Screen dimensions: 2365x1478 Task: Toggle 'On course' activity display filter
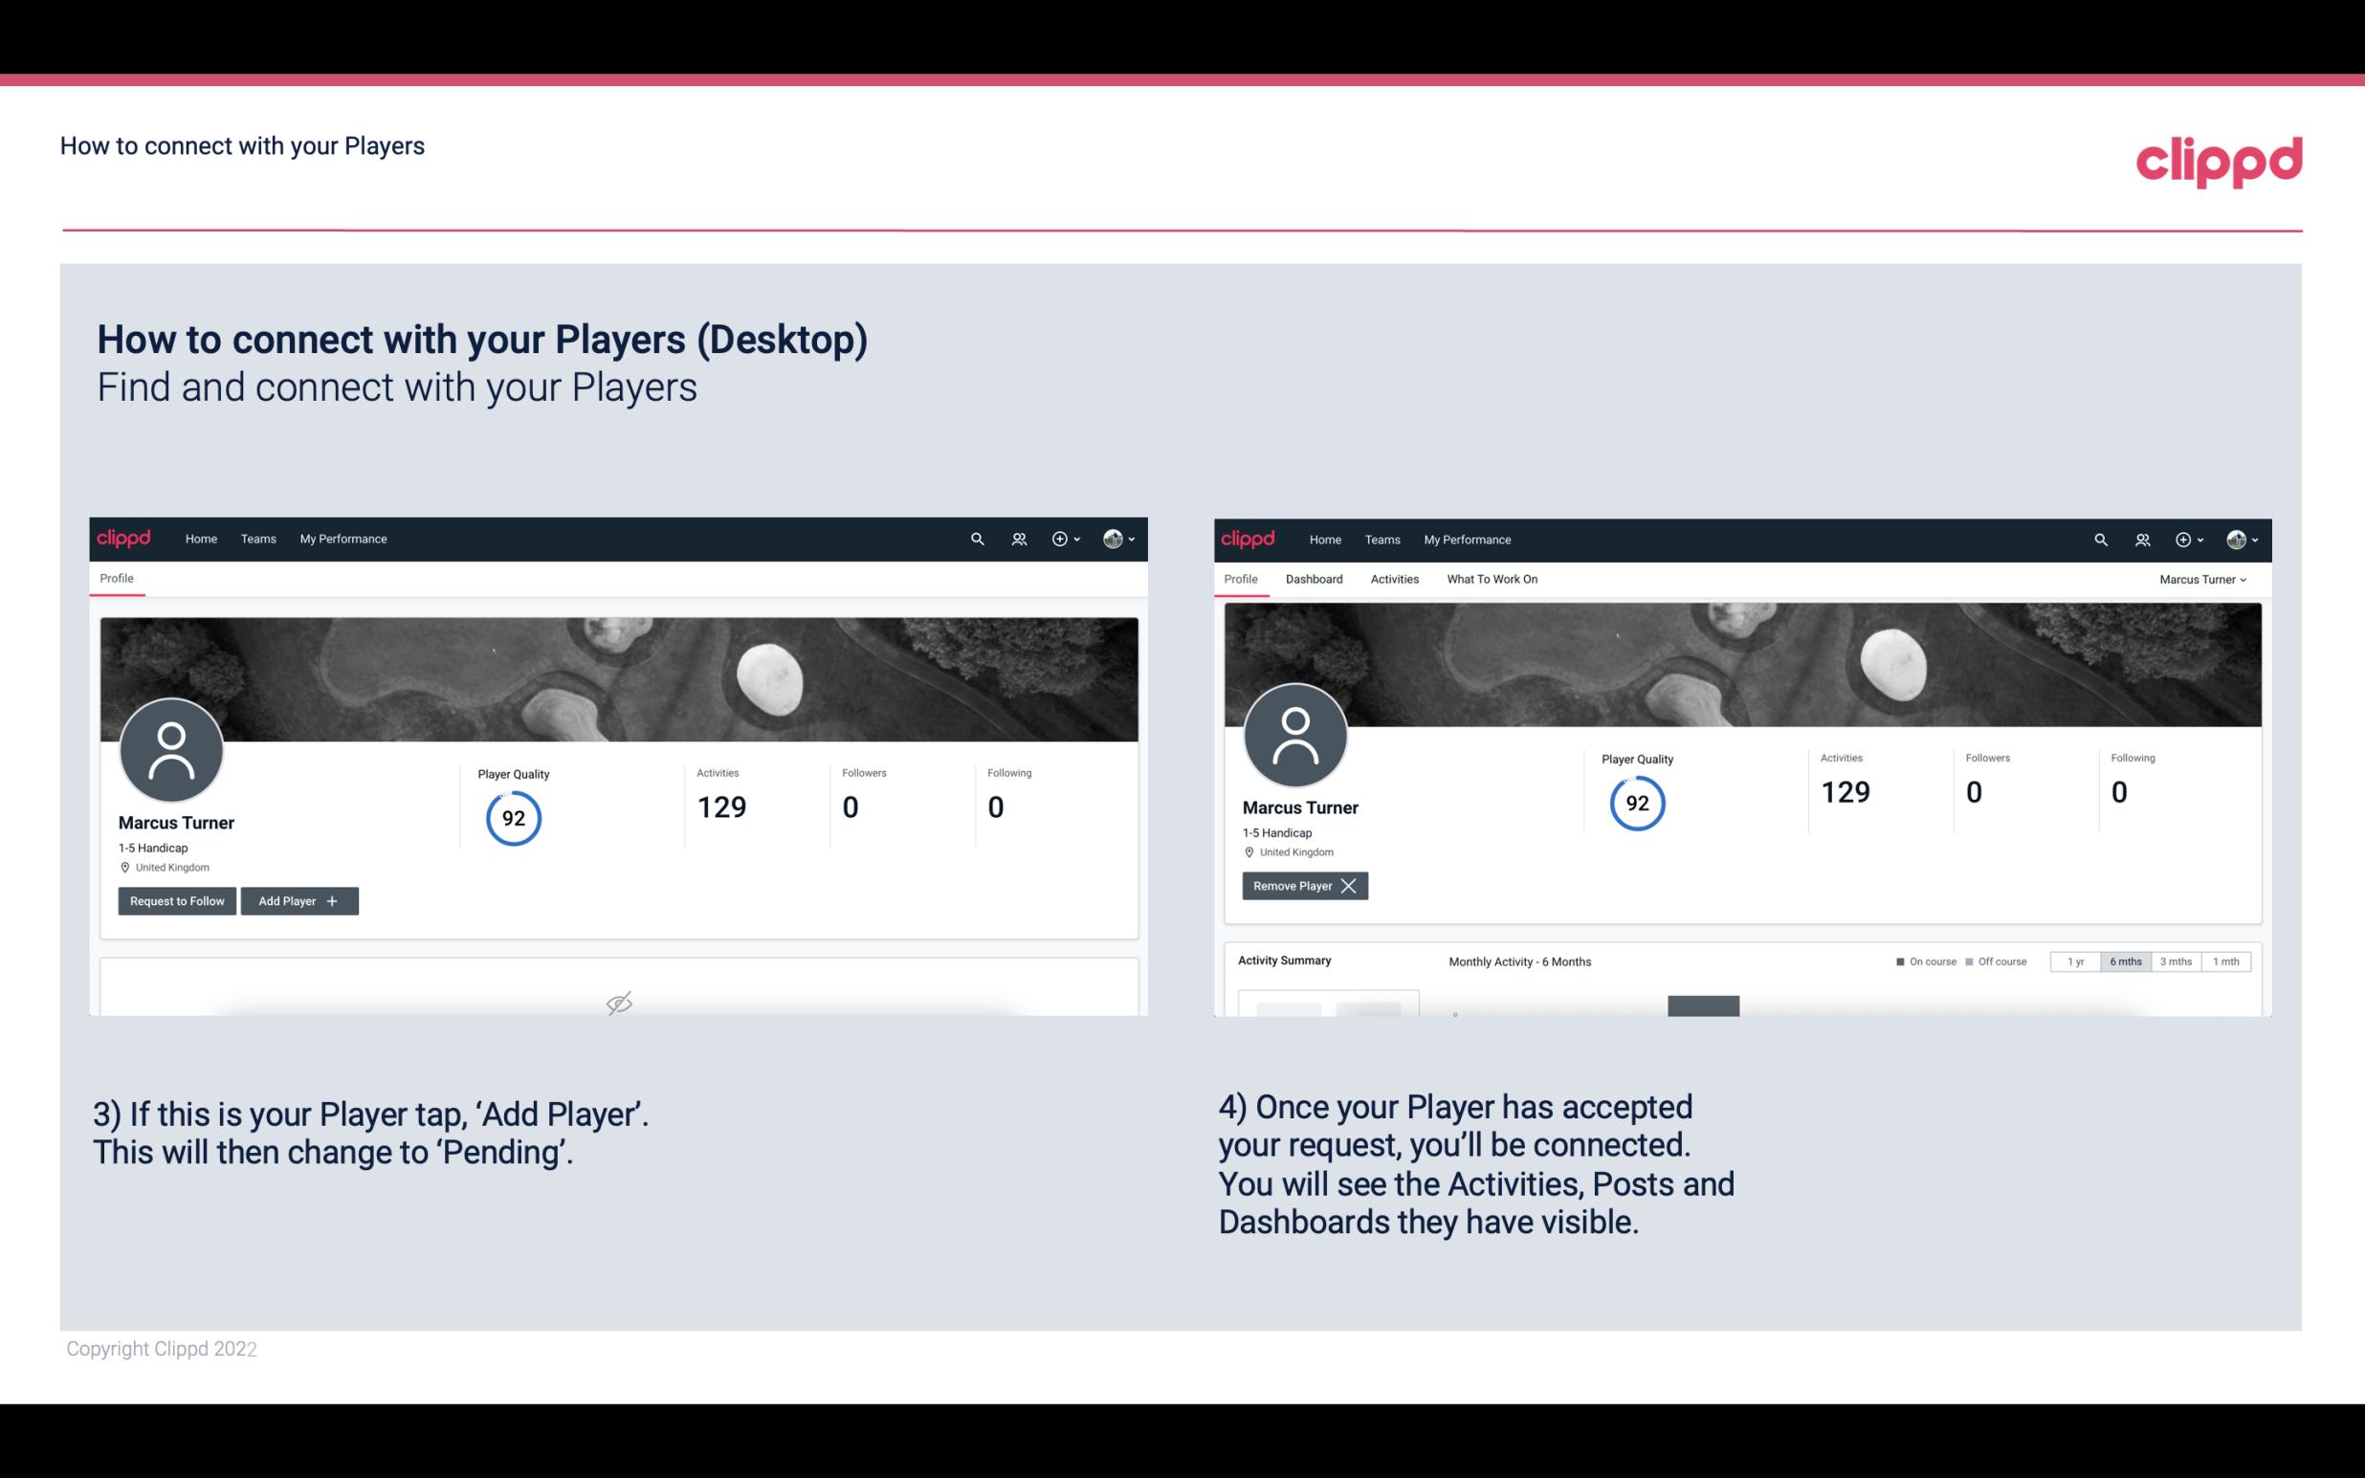[x=1919, y=960]
